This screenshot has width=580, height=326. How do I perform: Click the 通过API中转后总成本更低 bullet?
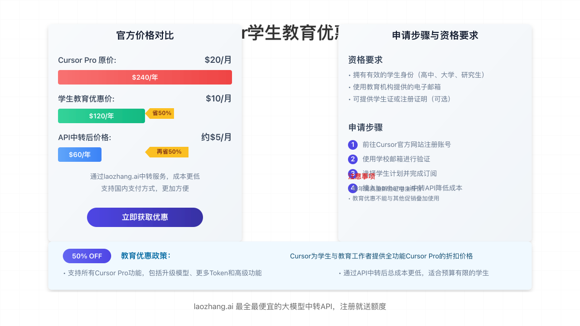coord(414,273)
